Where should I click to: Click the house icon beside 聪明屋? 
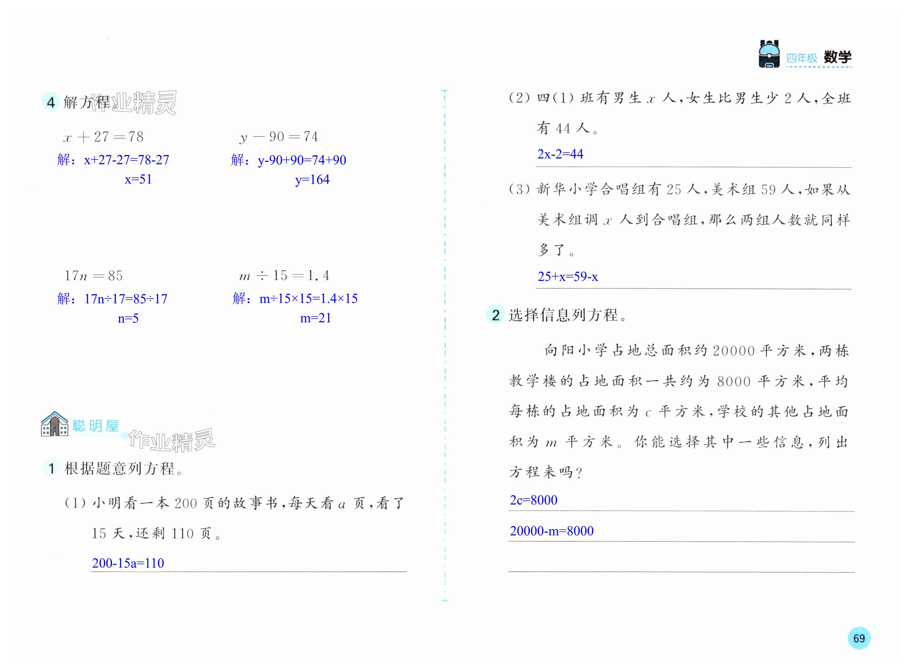click(x=55, y=424)
